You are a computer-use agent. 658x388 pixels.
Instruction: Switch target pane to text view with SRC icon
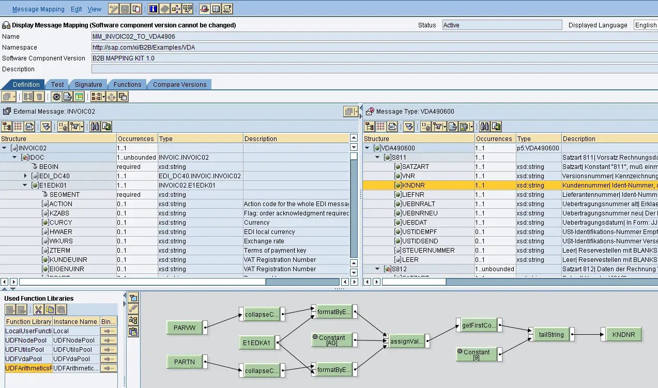click(x=391, y=127)
